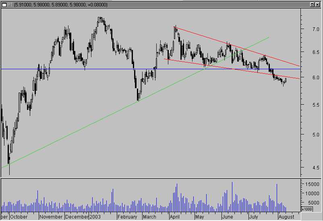Click the 4.5 price axis label
323x221 pixels.
pyautogui.click(x=316, y=168)
